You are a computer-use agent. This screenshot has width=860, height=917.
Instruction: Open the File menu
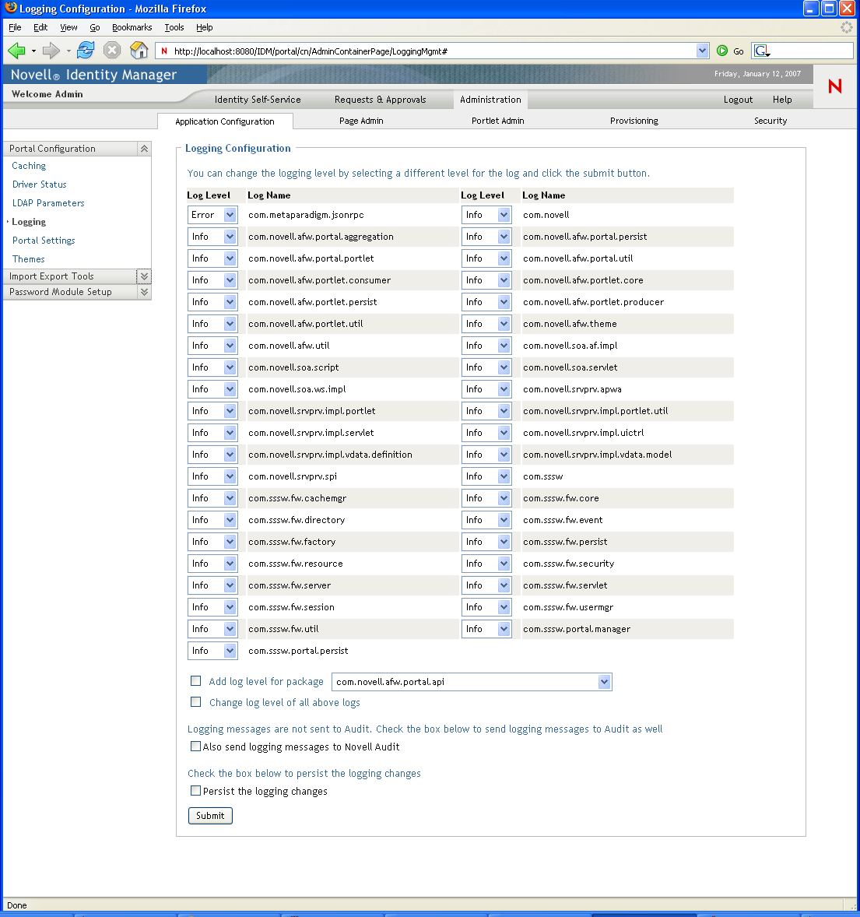pyautogui.click(x=15, y=27)
